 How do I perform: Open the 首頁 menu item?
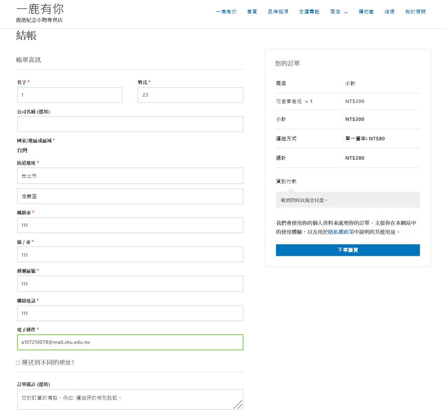[x=252, y=11]
